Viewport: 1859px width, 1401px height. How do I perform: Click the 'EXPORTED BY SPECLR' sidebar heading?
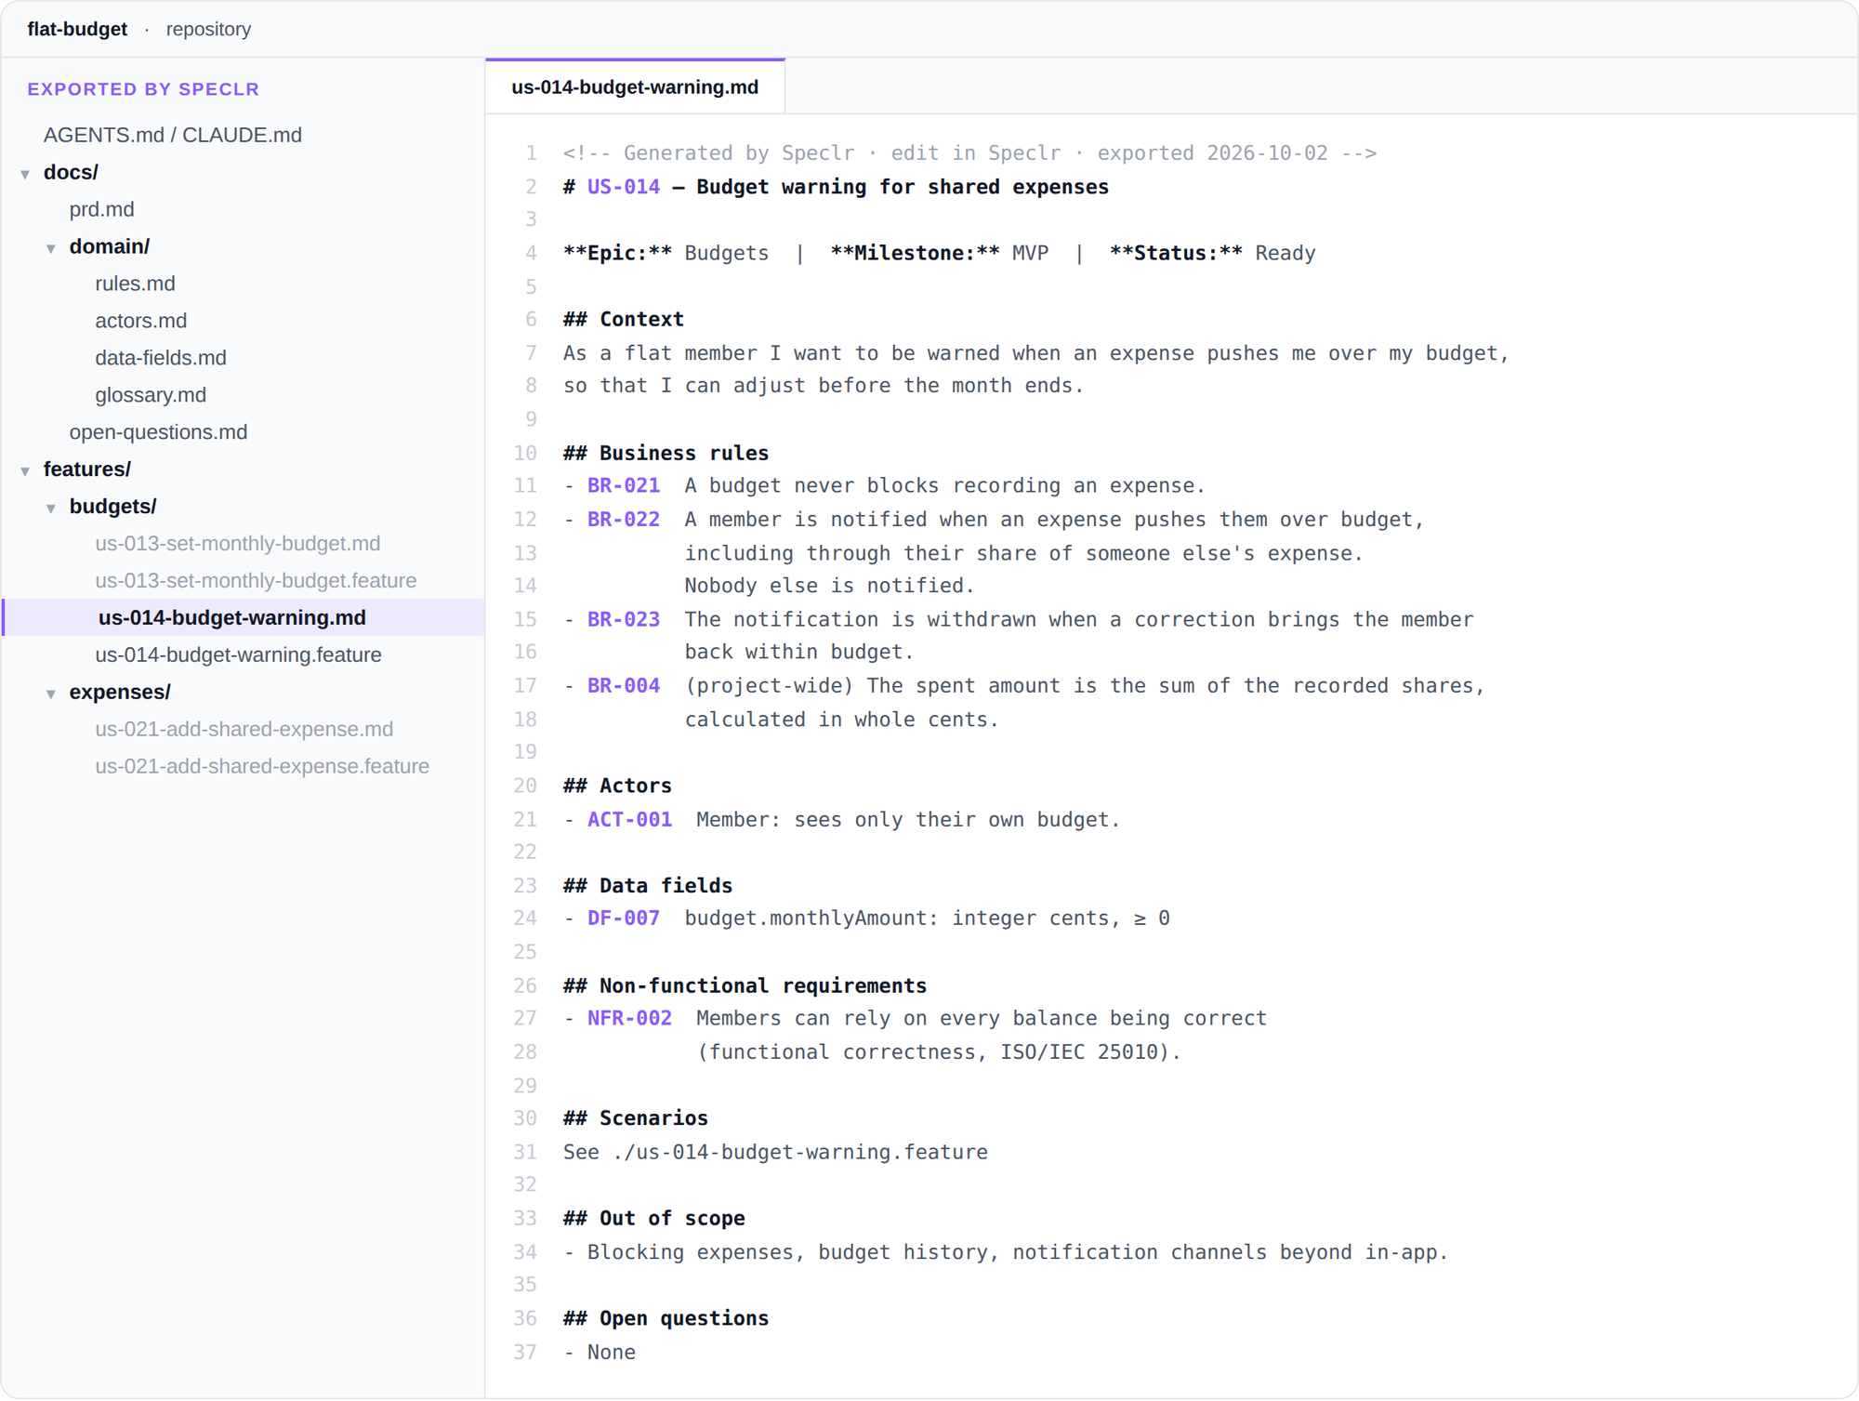(143, 89)
